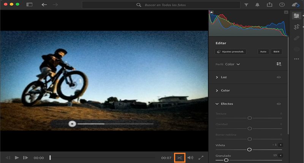
Task: Mute video with the speaker icon
Action: 190,158
